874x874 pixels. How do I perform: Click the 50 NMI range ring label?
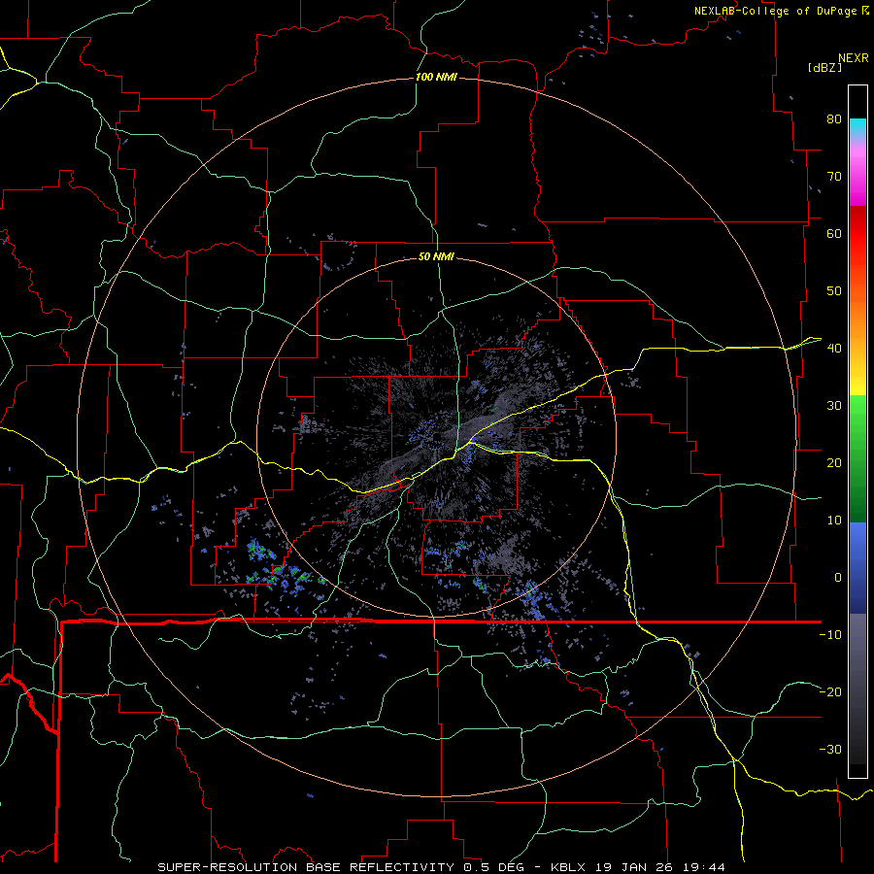tap(436, 256)
